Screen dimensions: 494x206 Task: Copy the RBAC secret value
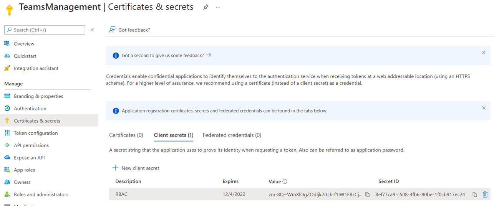(x=367, y=194)
